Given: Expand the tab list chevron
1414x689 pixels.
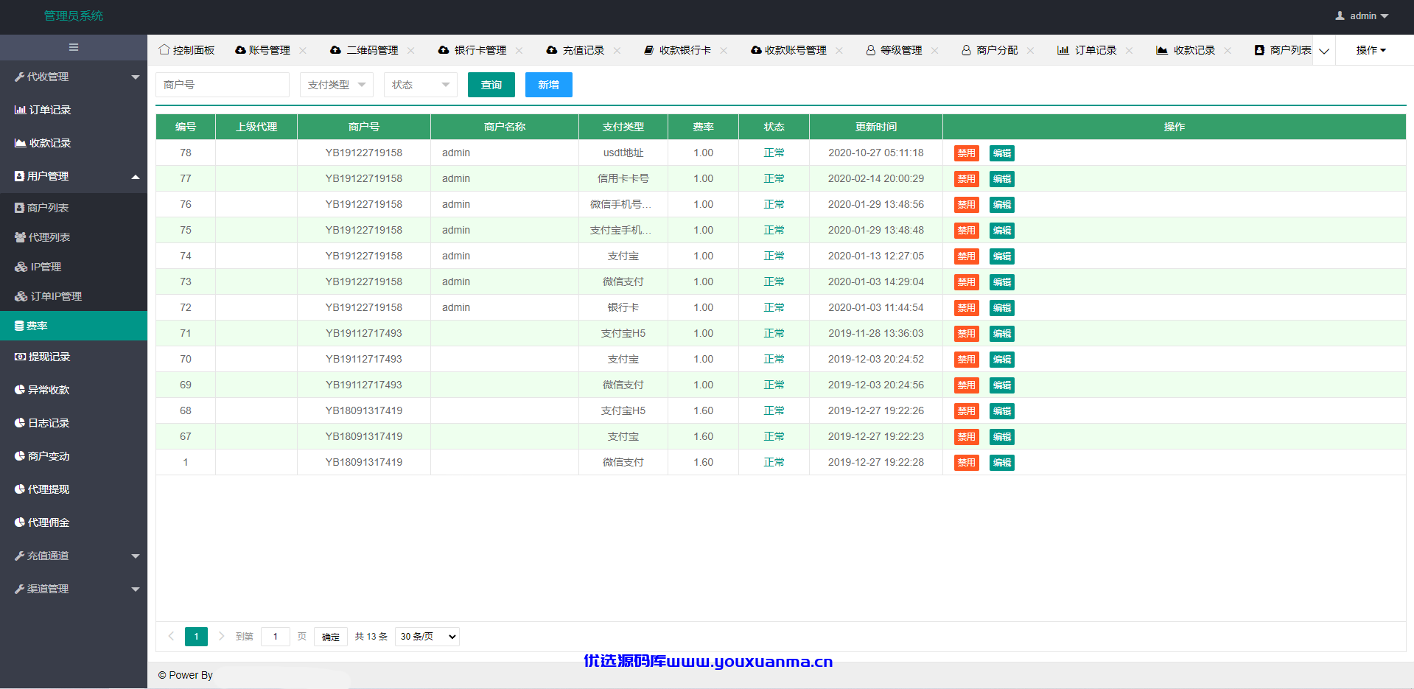Looking at the screenshot, I should tap(1324, 51).
